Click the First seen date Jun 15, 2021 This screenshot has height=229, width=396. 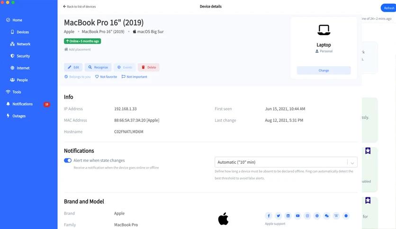pos(285,109)
